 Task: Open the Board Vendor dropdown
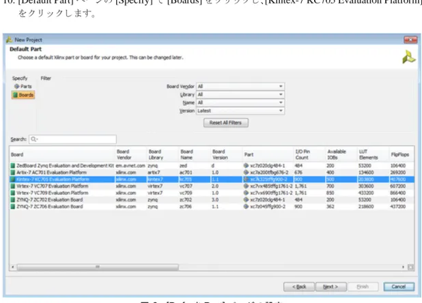[240, 86]
